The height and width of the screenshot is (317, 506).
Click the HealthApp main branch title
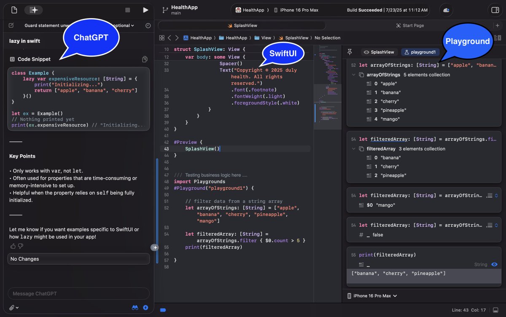184,10
